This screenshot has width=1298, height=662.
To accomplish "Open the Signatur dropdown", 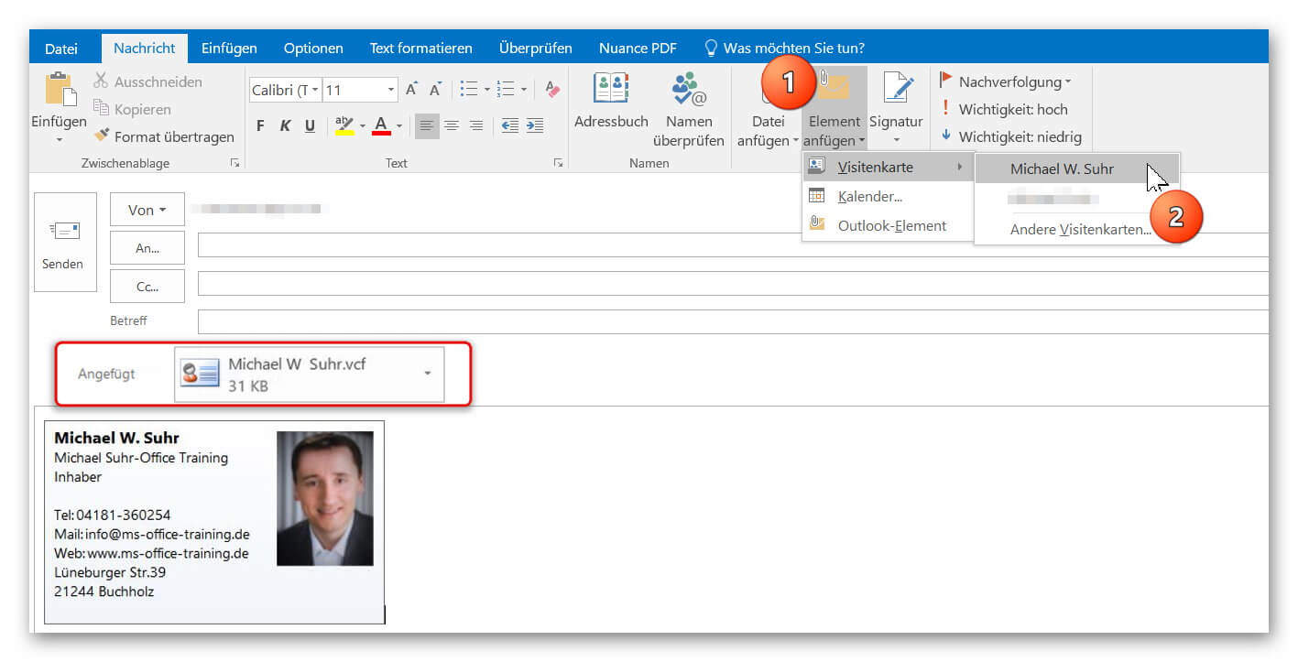I will pyautogui.click(x=896, y=108).
